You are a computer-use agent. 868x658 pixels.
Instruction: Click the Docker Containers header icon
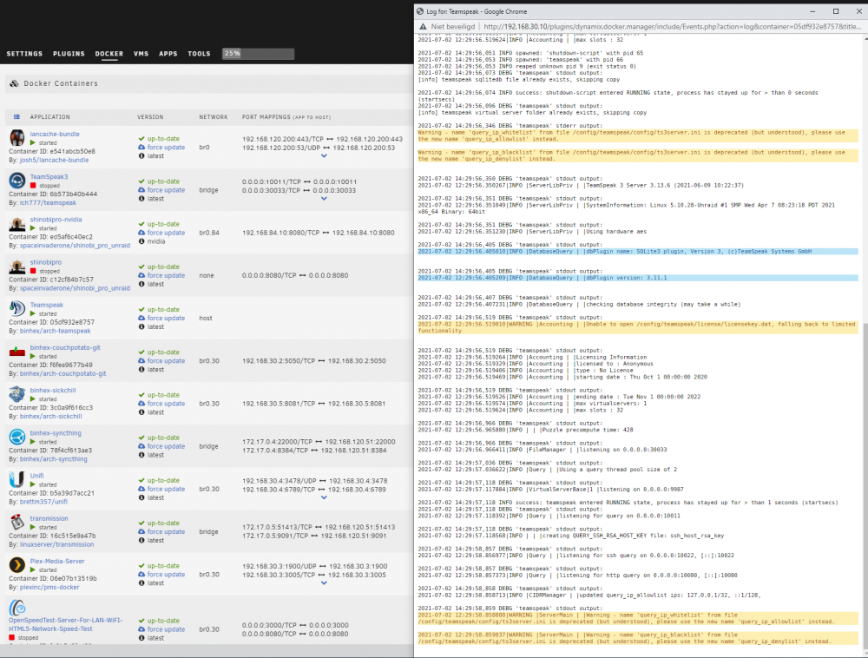[15, 83]
